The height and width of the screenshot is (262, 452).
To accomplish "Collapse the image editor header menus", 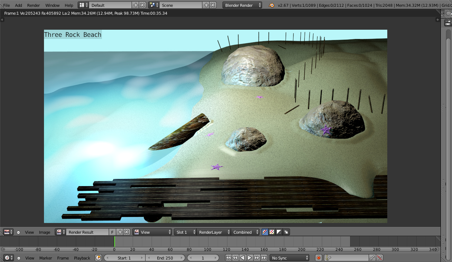I will point(19,232).
